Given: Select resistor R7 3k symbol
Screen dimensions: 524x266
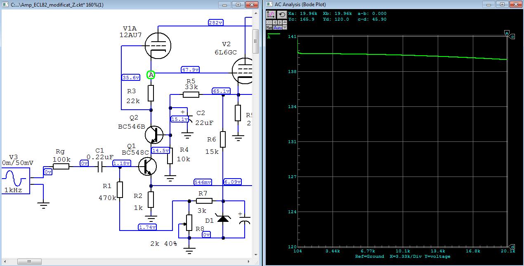Looking at the screenshot, I should (x=204, y=201).
